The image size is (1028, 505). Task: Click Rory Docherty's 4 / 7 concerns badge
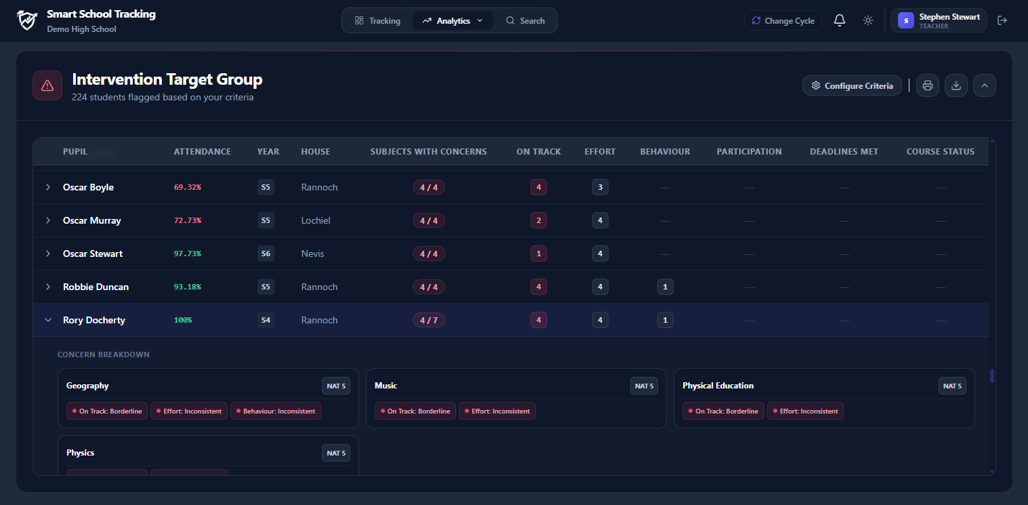429,320
